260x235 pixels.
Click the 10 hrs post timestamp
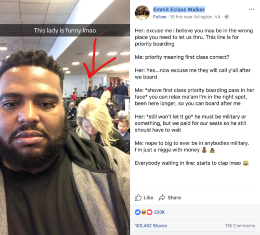176,17
